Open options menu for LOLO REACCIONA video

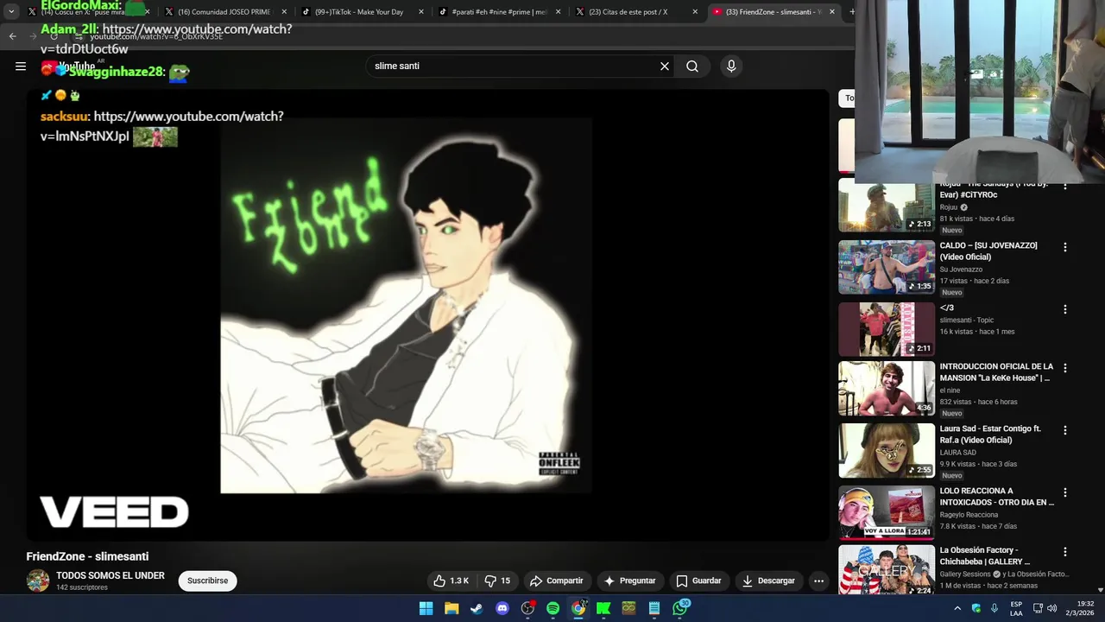coord(1064,492)
